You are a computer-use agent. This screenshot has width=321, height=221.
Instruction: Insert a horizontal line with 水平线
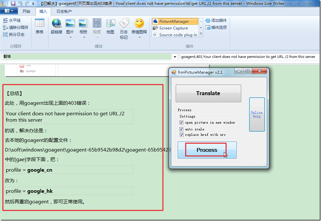pos(12,20)
